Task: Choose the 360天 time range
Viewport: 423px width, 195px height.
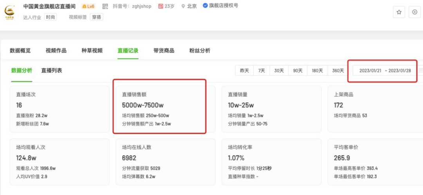Action: (x=338, y=70)
